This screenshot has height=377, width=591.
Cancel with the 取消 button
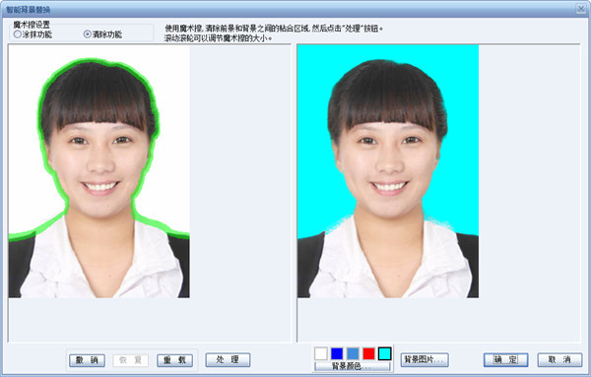[x=559, y=359]
